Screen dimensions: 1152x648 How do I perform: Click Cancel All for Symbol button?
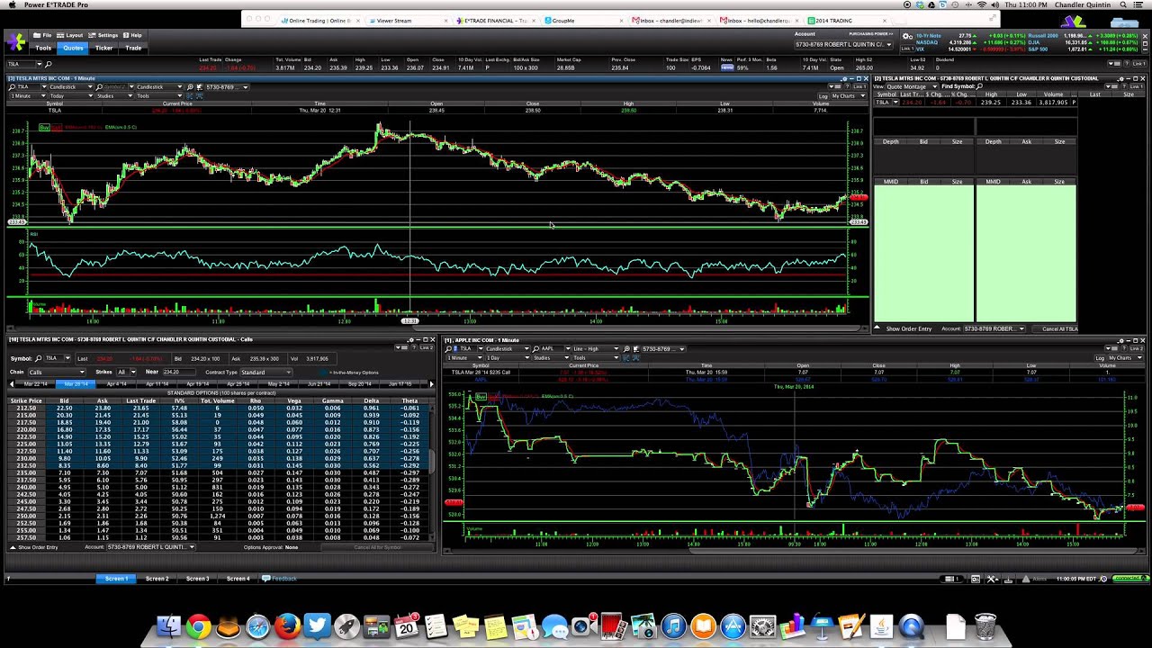[377, 547]
